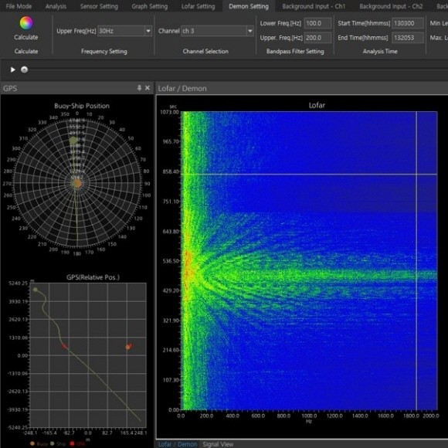This screenshot has width=448, height=448.
Task: Click the 1073.00 sec axis value
Action: click(169, 112)
